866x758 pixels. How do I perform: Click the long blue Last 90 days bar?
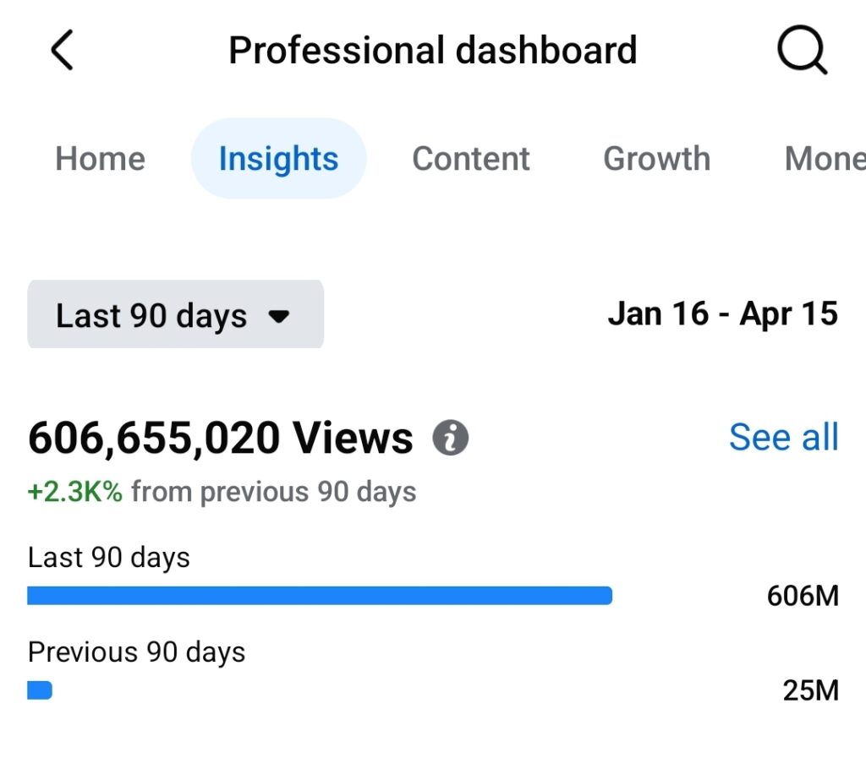[320, 597]
